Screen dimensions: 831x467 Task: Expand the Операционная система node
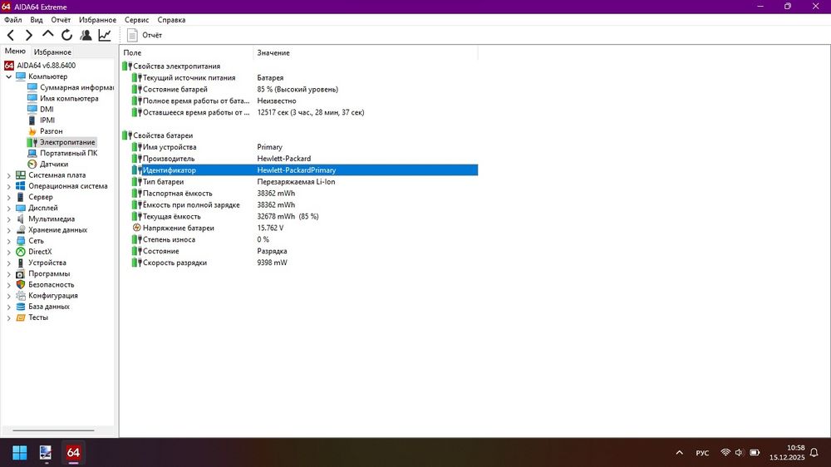pyautogui.click(x=8, y=186)
